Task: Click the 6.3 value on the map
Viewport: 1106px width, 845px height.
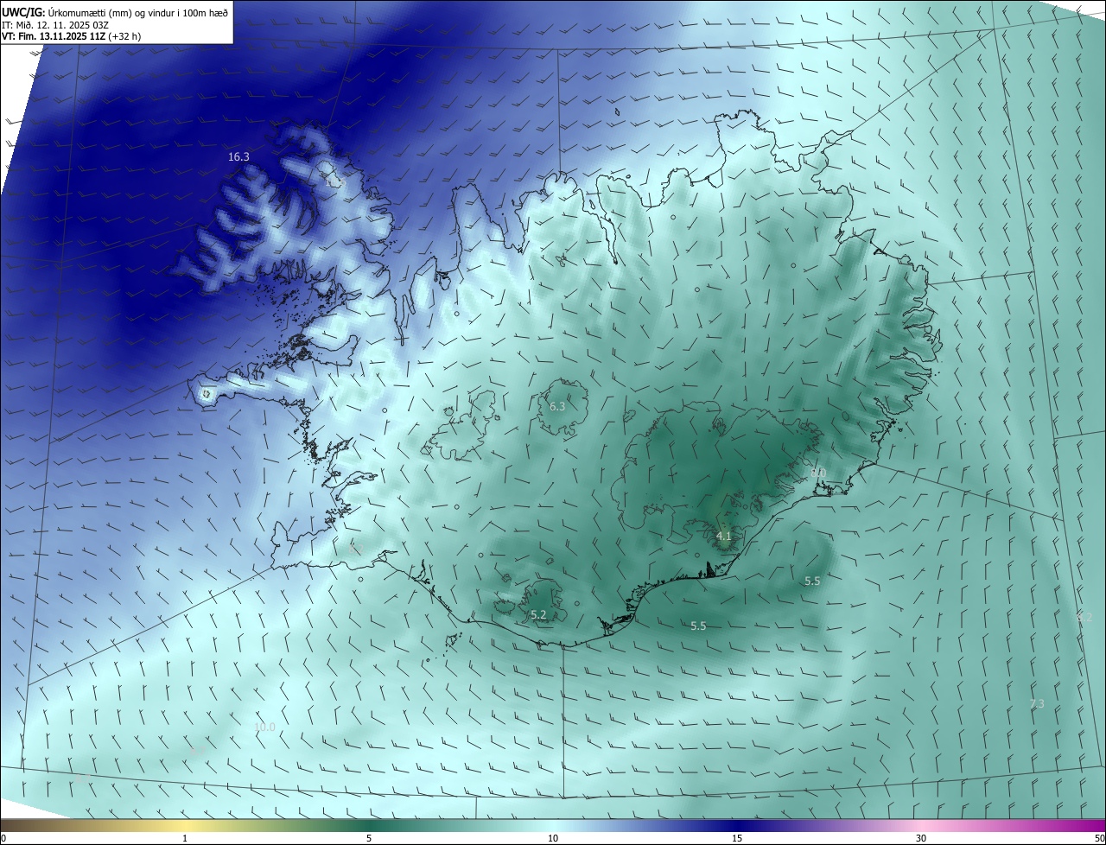Action: (x=557, y=406)
